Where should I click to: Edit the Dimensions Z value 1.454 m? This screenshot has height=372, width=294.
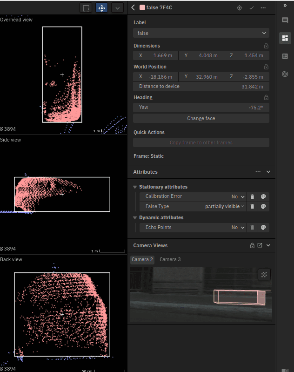247,55
